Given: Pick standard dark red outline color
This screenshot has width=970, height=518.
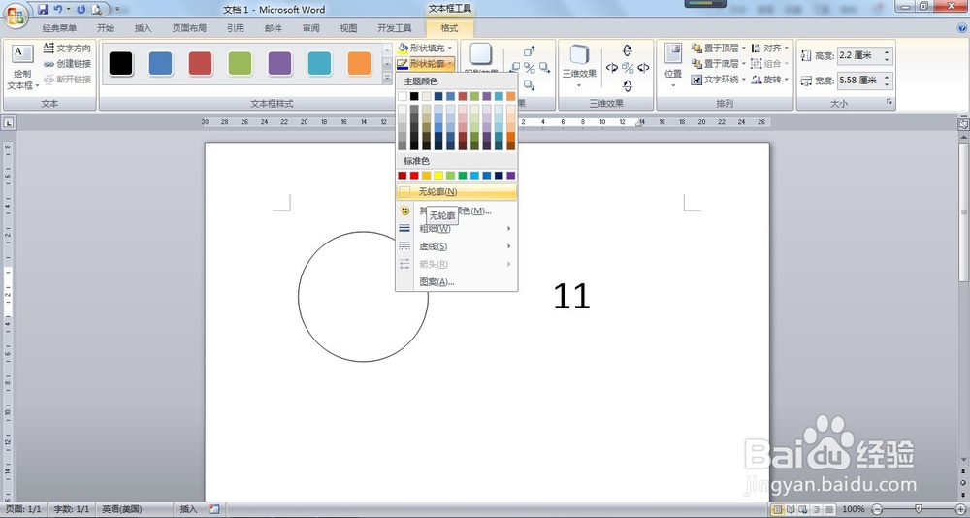Looking at the screenshot, I should (x=403, y=176).
